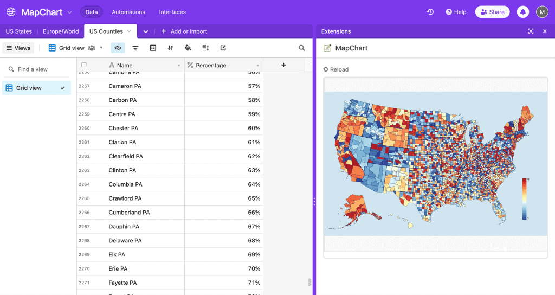Open US Counties table tab options arrow
This screenshot has width=555, height=295.
(x=129, y=31)
